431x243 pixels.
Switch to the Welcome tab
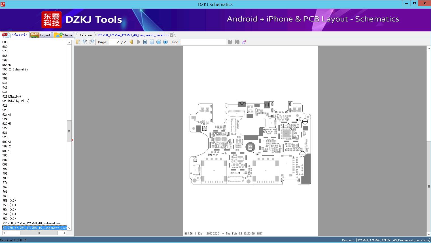click(x=86, y=35)
